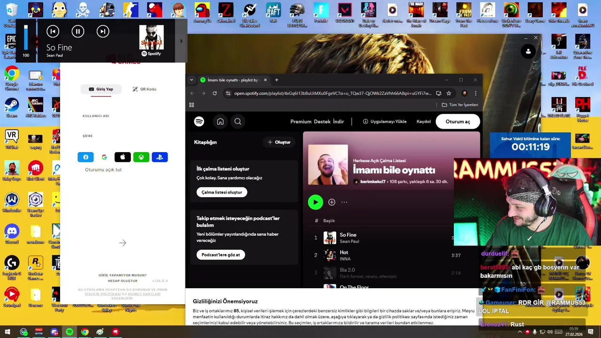Screen dimensions: 601x338
Task: Sign in with Apple button
Action: coord(123,157)
